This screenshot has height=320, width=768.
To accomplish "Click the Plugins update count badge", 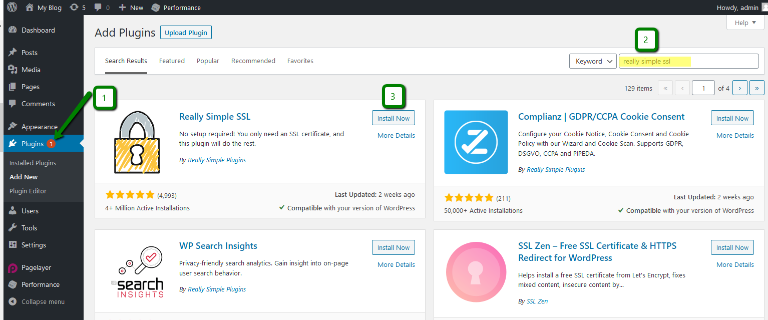I will (x=51, y=144).
